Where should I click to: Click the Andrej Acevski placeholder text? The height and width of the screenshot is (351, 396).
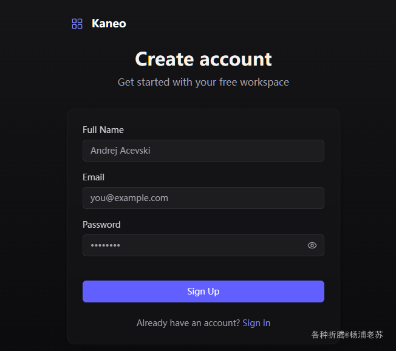pos(120,151)
